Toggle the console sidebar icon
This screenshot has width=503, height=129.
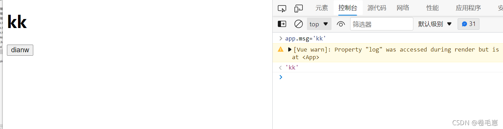coord(282,24)
